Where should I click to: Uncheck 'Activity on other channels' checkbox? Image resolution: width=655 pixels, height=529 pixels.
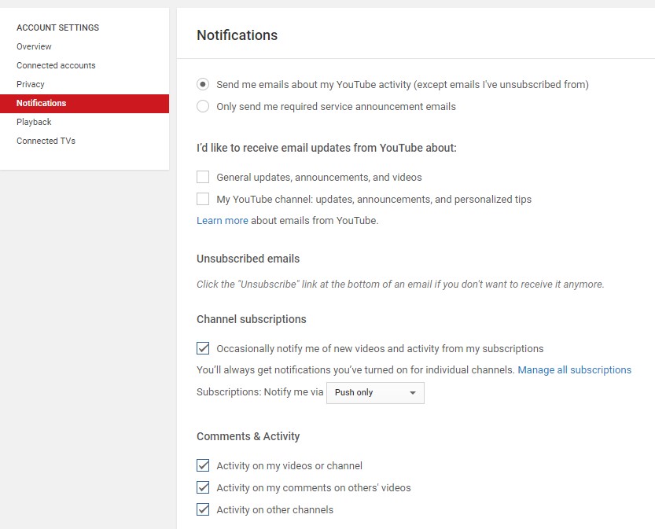point(203,509)
